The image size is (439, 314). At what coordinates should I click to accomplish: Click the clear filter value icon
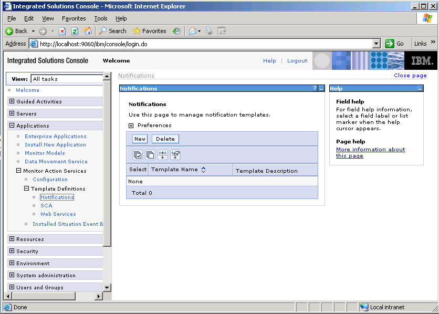[x=175, y=155]
